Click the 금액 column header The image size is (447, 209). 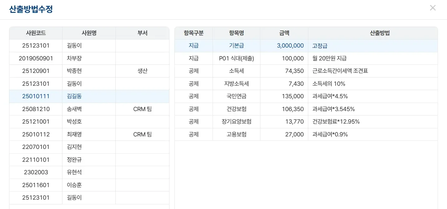coord(284,33)
